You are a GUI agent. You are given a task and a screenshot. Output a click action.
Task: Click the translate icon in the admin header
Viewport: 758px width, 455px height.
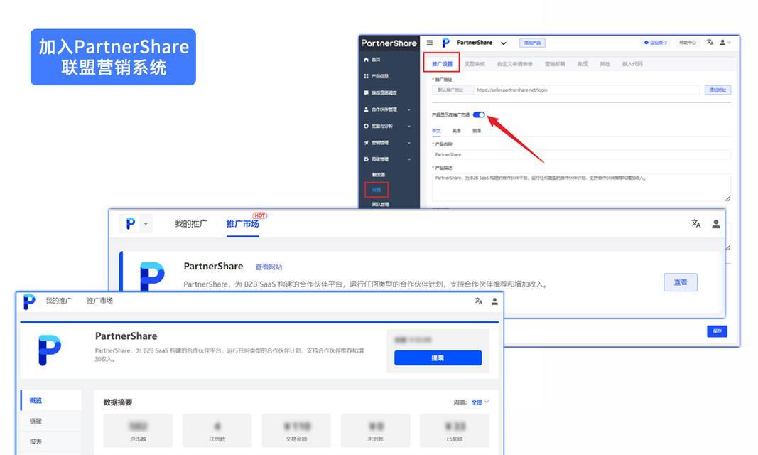(x=710, y=43)
